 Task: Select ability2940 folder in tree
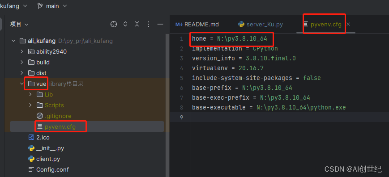[51, 51]
